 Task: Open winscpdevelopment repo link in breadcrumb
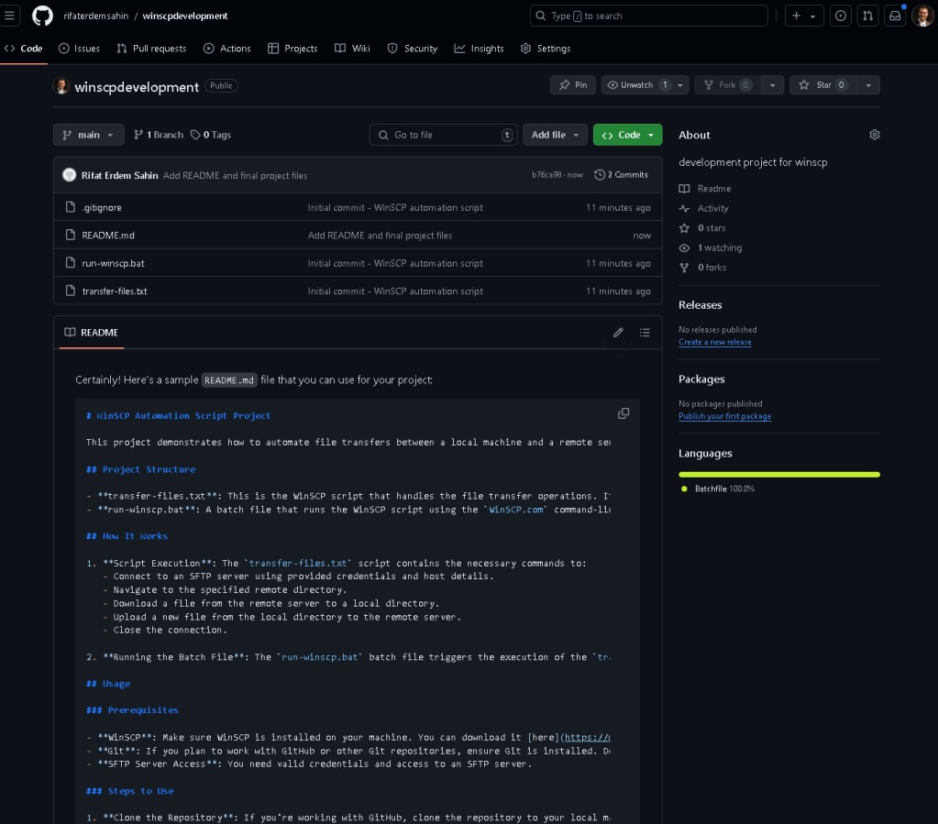pos(185,16)
